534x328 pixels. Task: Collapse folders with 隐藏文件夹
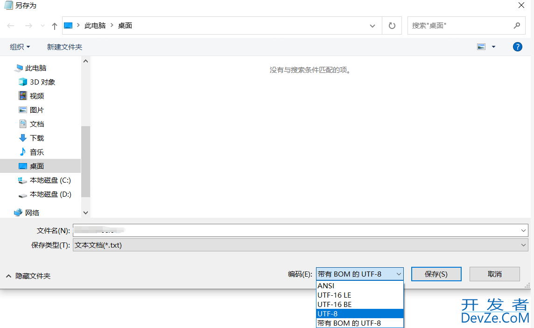click(x=28, y=276)
